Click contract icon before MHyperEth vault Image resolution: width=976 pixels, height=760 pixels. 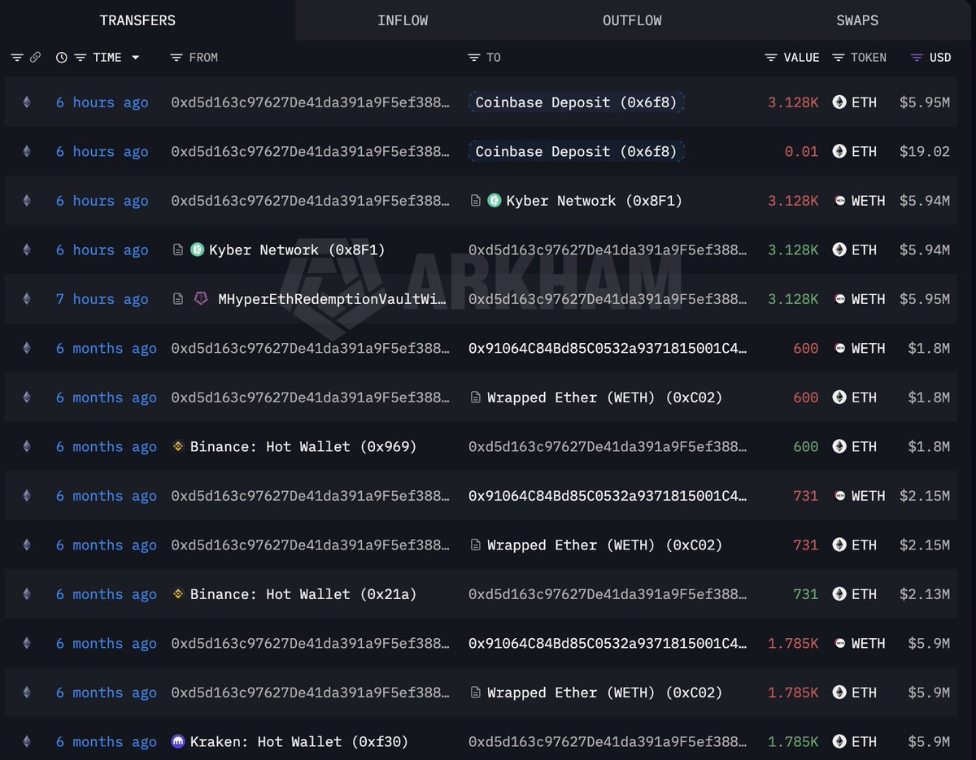coord(178,299)
